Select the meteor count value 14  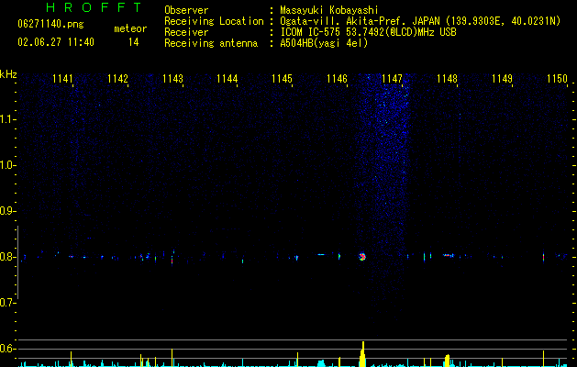point(134,42)
